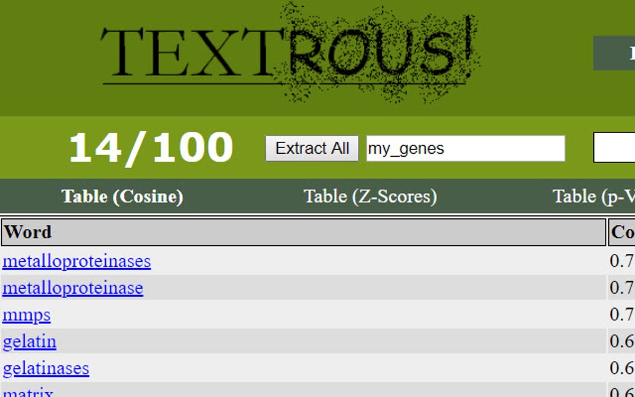Screen dimensions: 635x397
Task: Open the "metalloproteinase" word link
Action: (73, 288)
